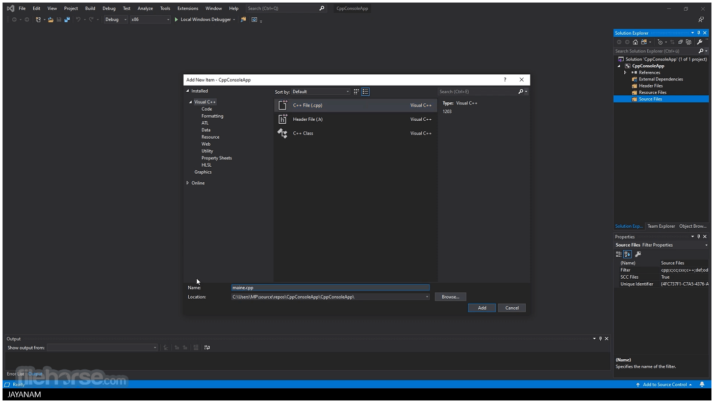Click the Categorized icon in Properties panel
This screenshot has width=714, height=403.
click(619, 254)
